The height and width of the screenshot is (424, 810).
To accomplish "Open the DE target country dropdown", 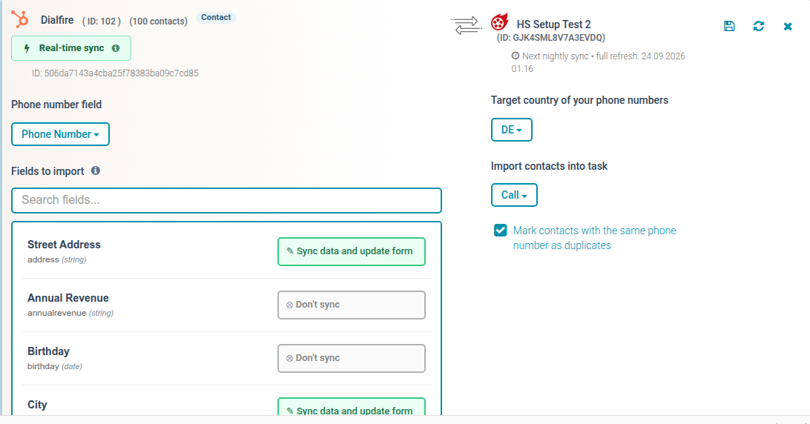I will coord(511,130).
